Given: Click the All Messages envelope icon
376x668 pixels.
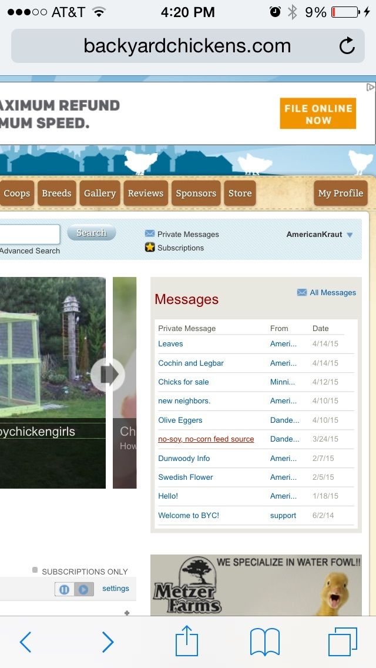Looking at the screenshot, I should 302,292.
